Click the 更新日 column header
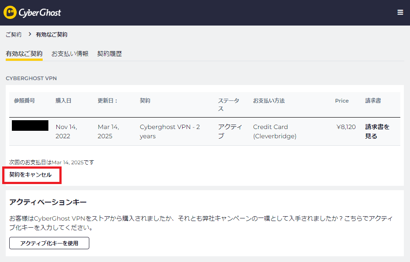This screenshot has width=410, height=262. pyautogui.click(x=107, y=101)
